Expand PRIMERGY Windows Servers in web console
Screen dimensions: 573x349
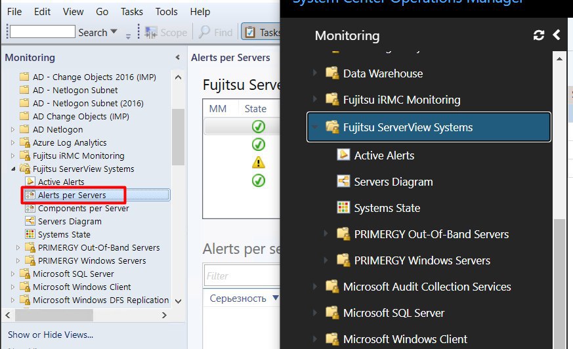click(x=326, y=260)
